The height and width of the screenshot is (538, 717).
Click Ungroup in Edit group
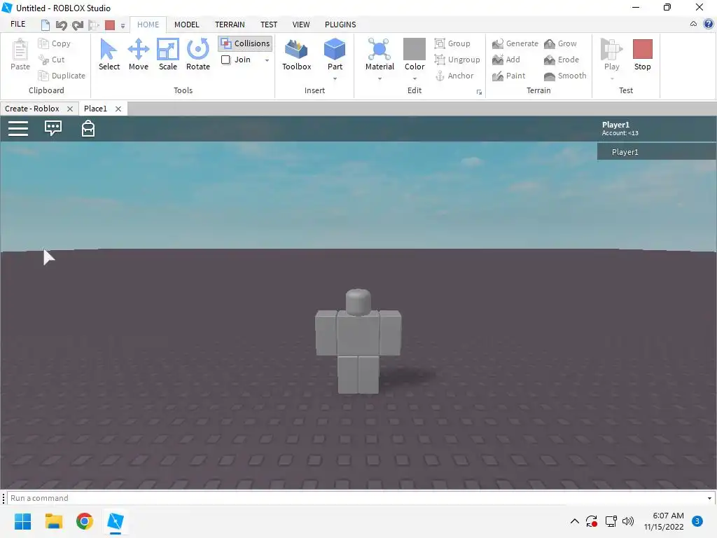(x=457, y=60)
